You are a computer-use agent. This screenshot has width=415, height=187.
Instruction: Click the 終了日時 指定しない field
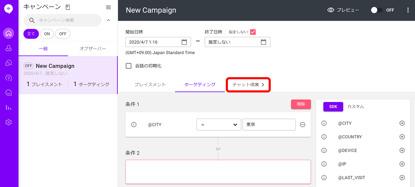[237, 42]
